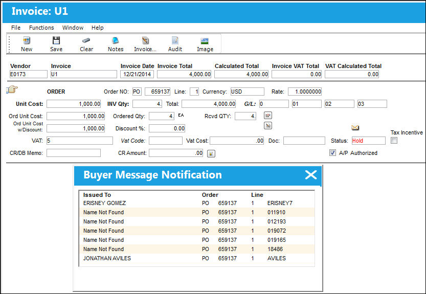Open the Image toolbar icon

click(205, 41)
